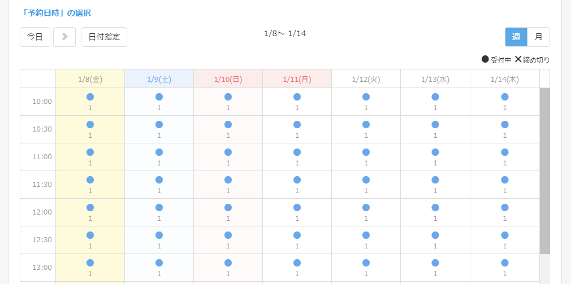
Task: Click the vertical scrollbar of the timetable
Action: pyautogui.click(x=544, y=169)
